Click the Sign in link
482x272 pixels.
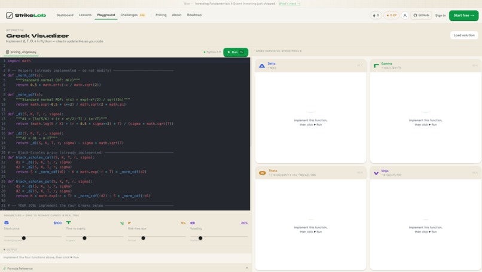[440, 16]
